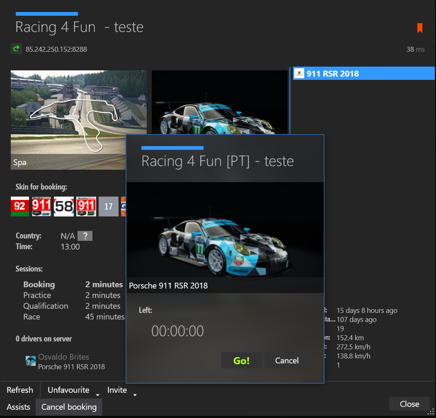Click the Unfavourite button
Image resolution: width=436 pixels, height=418 pixels.
click(68, 390)
